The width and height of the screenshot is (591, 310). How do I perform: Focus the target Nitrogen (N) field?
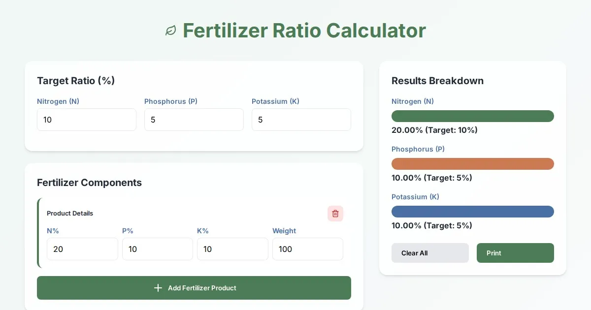coord(87,120)
